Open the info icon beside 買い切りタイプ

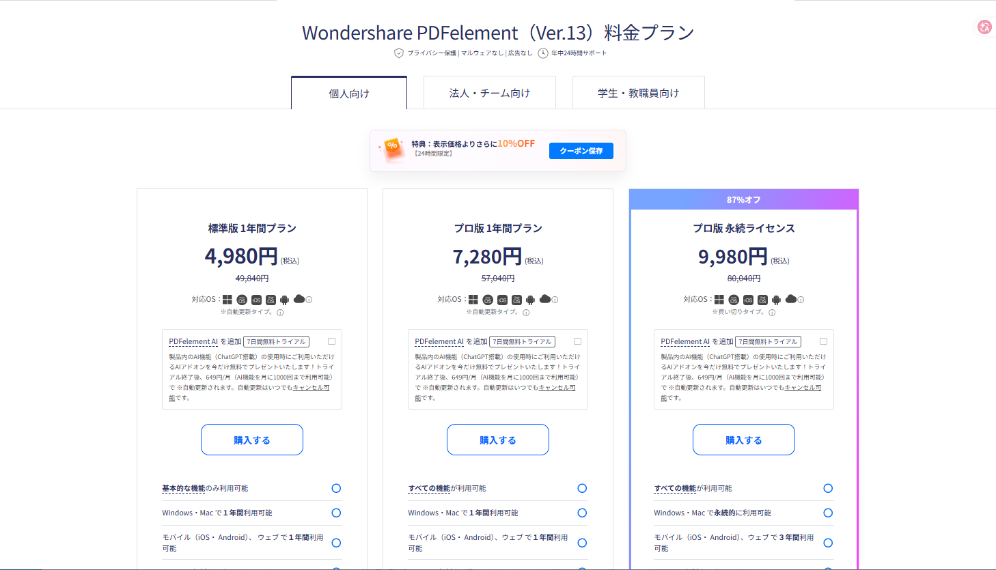(x=772, y=313)
